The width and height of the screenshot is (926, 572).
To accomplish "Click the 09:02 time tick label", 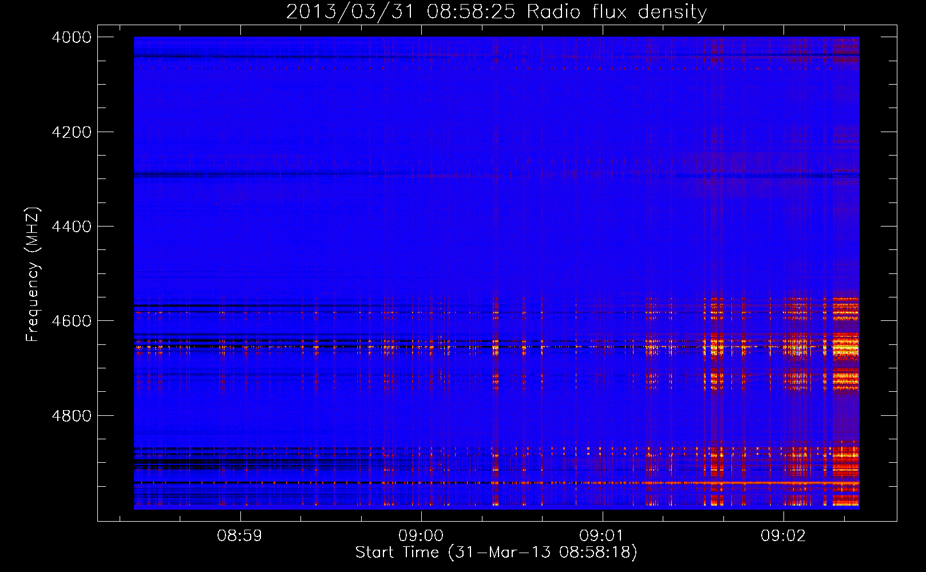I will coord(783,536).
